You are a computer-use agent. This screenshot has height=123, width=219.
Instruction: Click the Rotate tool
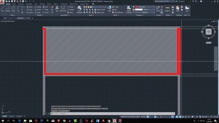tap(38, 7)
